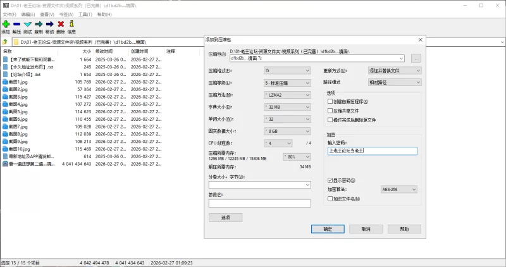This screenshot has height=267, width=506.
Task: Uncheck the 显示密码 checkbox
Action: (x=330, y=180)
